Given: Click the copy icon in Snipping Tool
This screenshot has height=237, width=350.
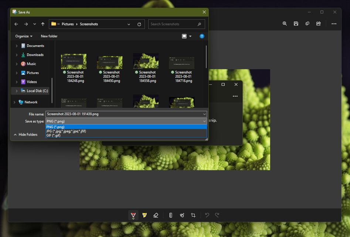Looking at the screenshot, I should [x=307, y=23].
